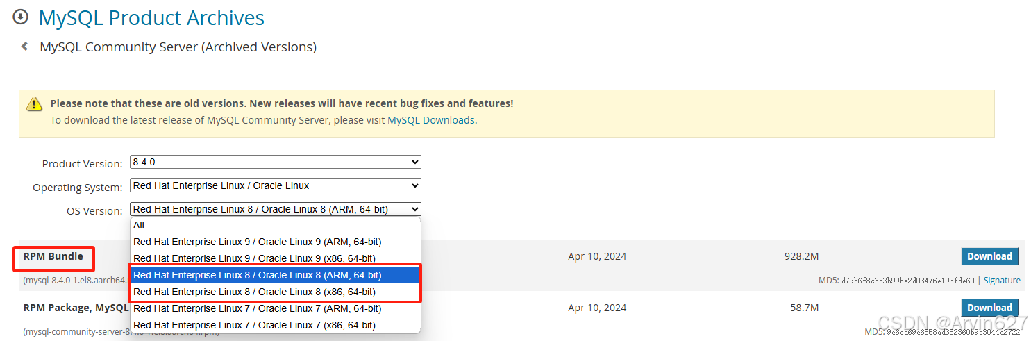Open the MySQL Downloads link

pos(431,120)
